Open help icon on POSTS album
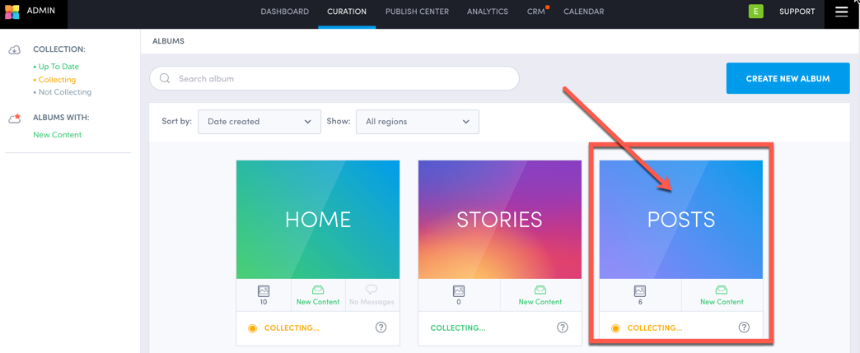 click(744, 327)
